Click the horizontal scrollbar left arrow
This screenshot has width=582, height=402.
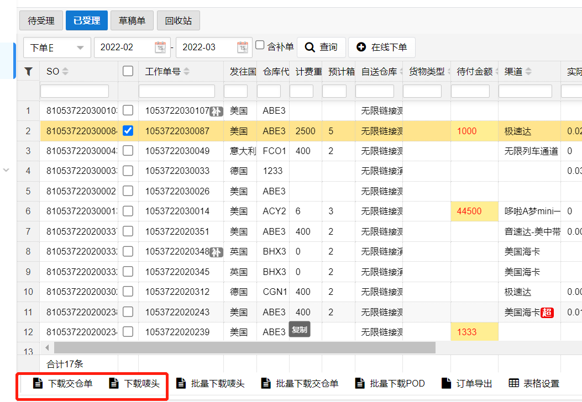click(x=47, y=347)
